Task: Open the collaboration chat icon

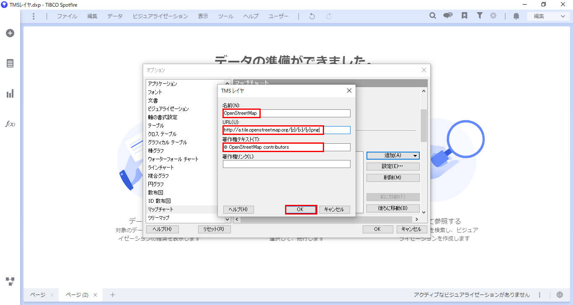Action: point(448,16)
